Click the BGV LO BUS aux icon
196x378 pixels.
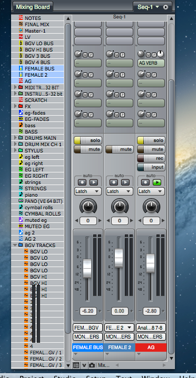point(21,43)
